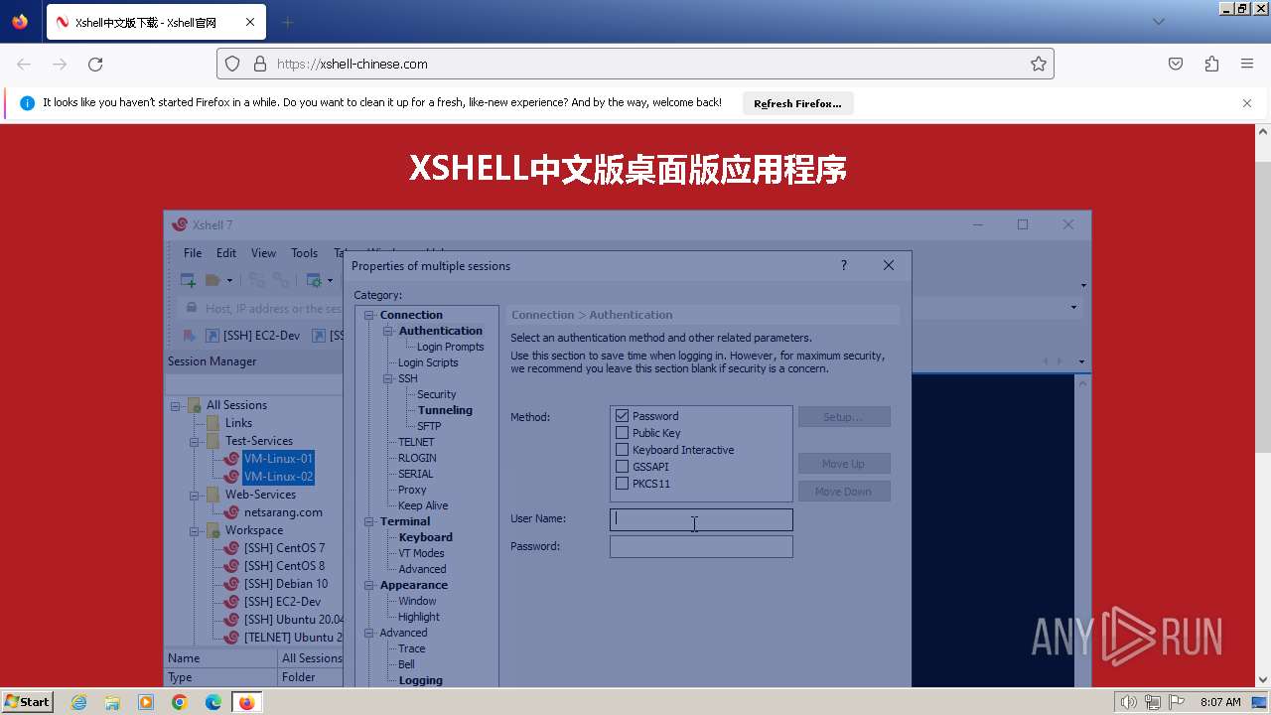Dismiss the refresh Firefox notification bar

(x=1247, y=103)
